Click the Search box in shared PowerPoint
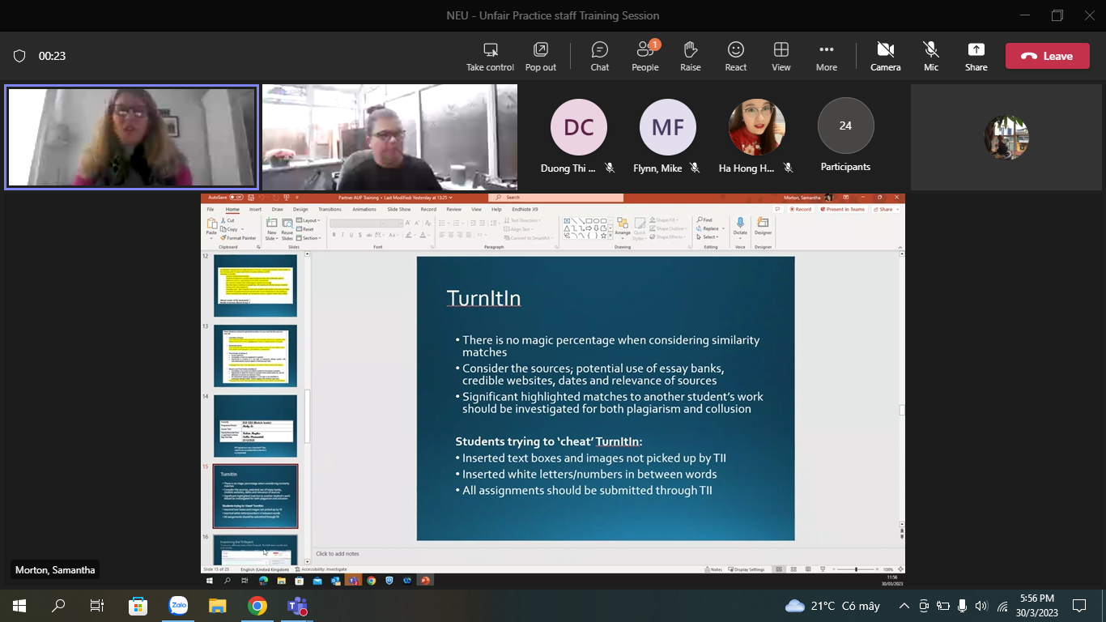The image size is (1106, 622). coord(555,197)
